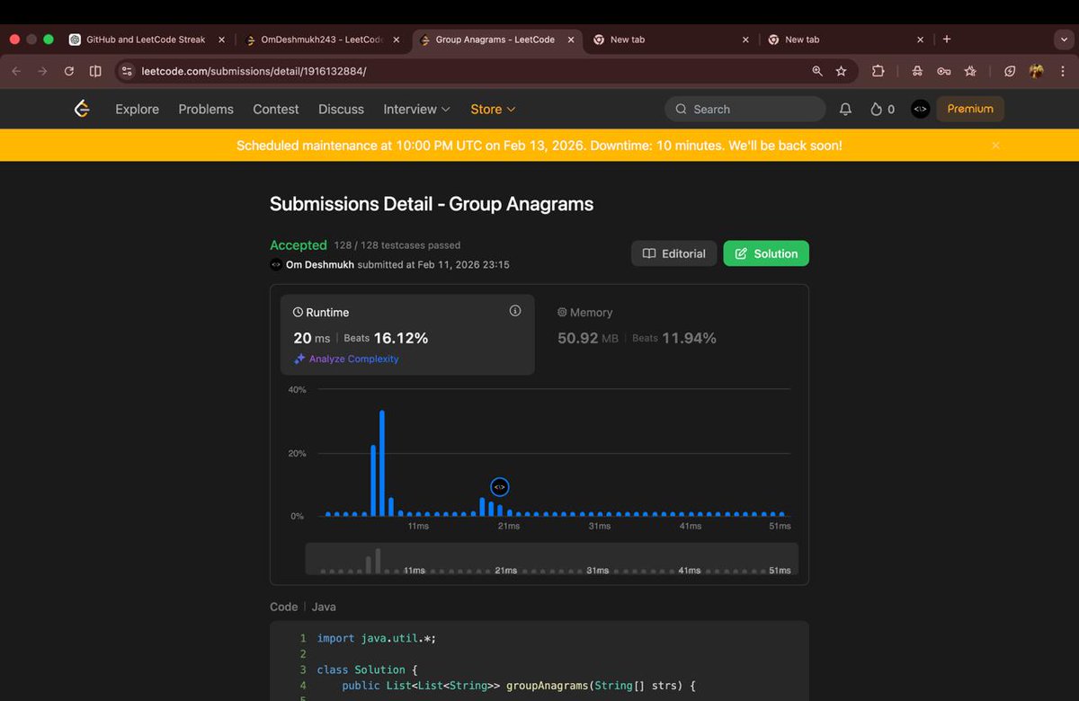The image size is (1079, 701).
Task: Click the macOS red close window button
Action: tap(15, 40)
